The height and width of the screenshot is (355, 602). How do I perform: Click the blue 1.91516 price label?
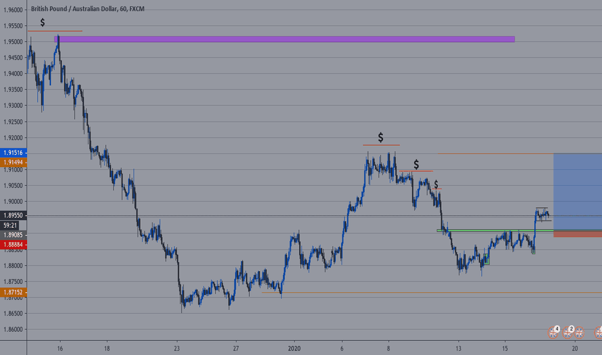(13, 153)
